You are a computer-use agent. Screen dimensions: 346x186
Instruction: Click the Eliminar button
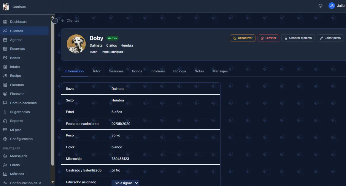click(x=268, y=38)
